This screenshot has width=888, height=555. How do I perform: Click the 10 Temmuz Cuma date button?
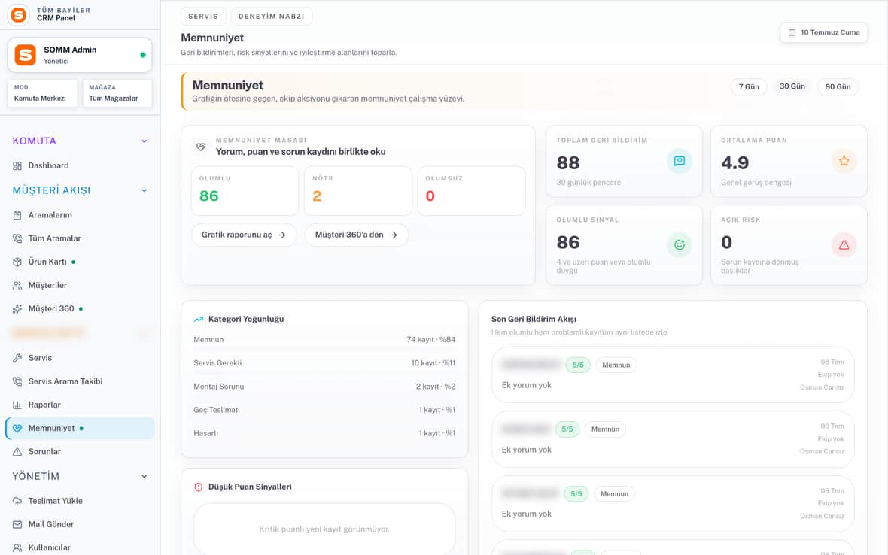pos(823,32)
